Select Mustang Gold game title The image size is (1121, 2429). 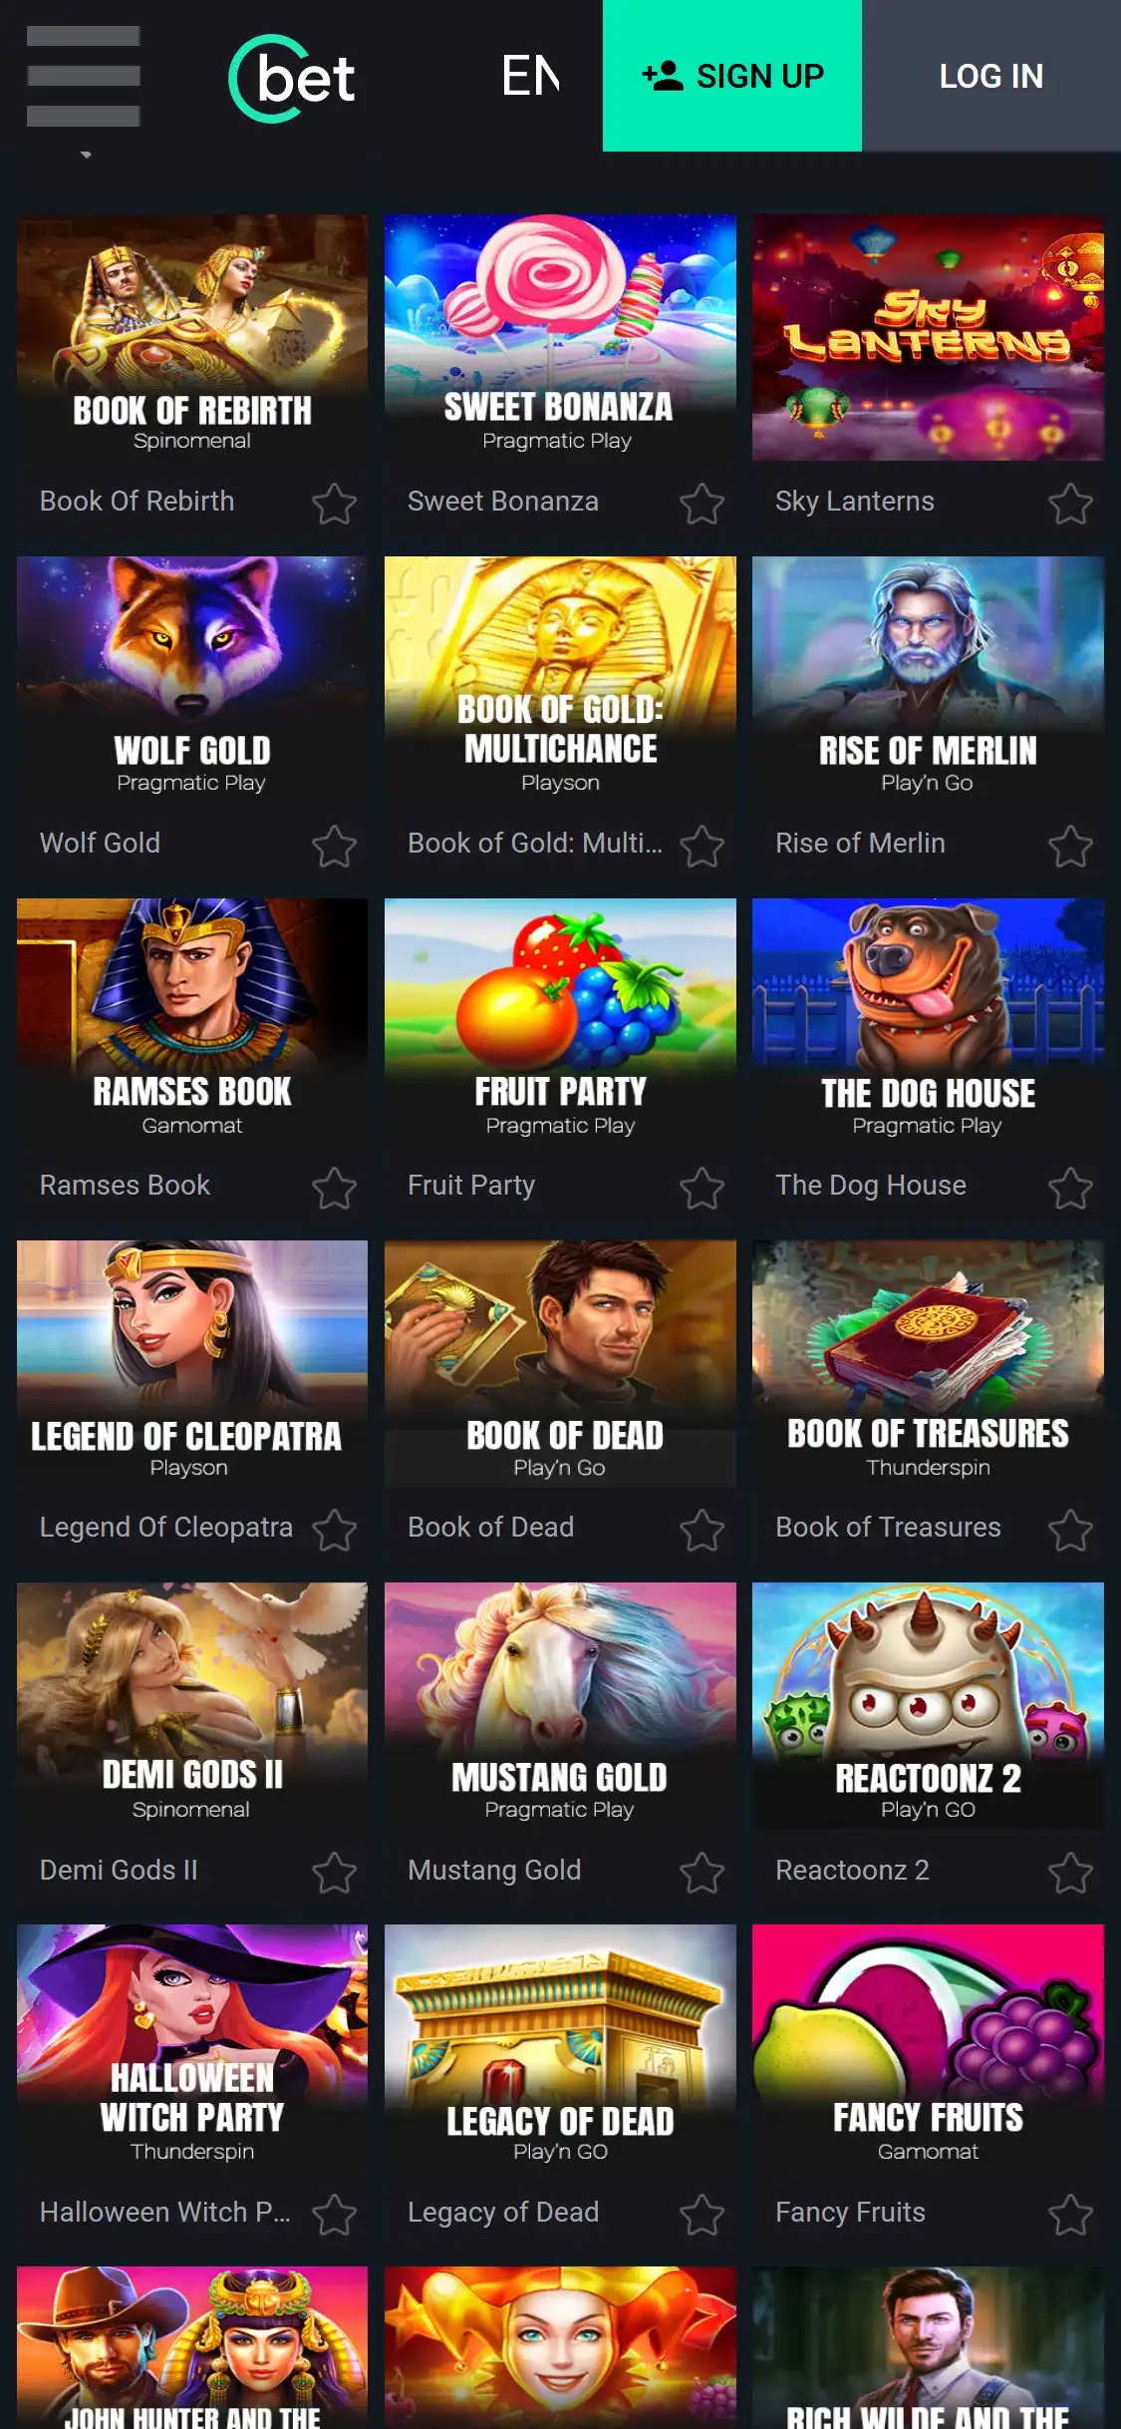(x=494, y=1870)
